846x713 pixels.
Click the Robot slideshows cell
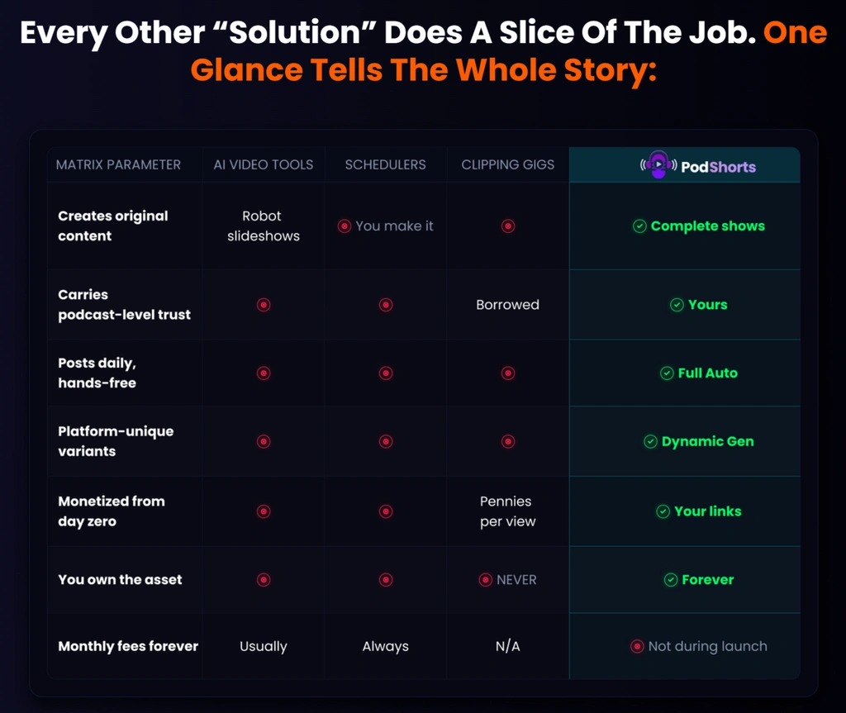tap(264, 226)
